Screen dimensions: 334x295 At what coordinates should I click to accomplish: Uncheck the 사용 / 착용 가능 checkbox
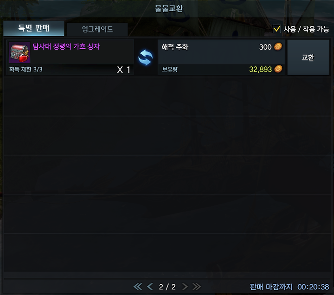coord(276,29)
